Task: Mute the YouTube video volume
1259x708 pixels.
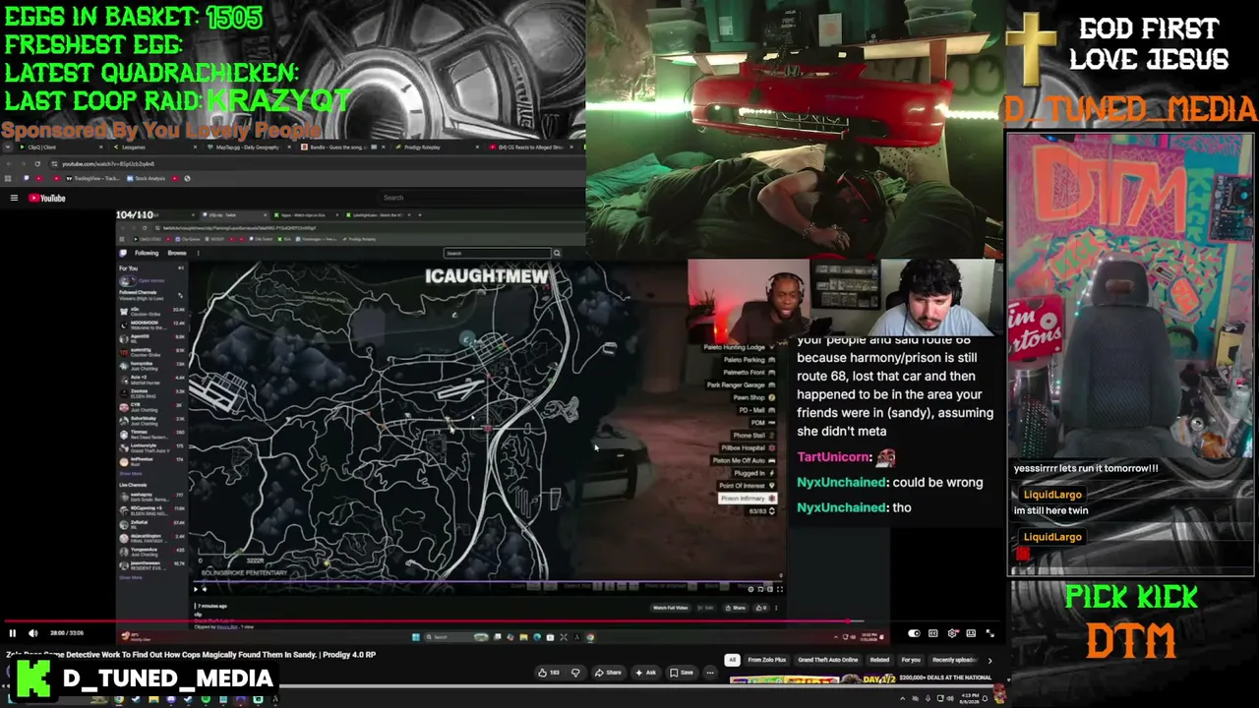Action: coord(32,633)
